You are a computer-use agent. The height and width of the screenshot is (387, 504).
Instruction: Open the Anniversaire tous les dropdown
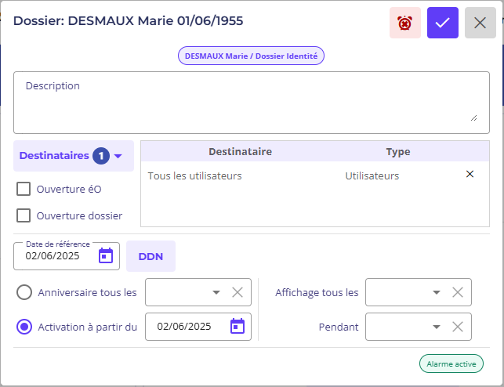(x=216, y=292)
